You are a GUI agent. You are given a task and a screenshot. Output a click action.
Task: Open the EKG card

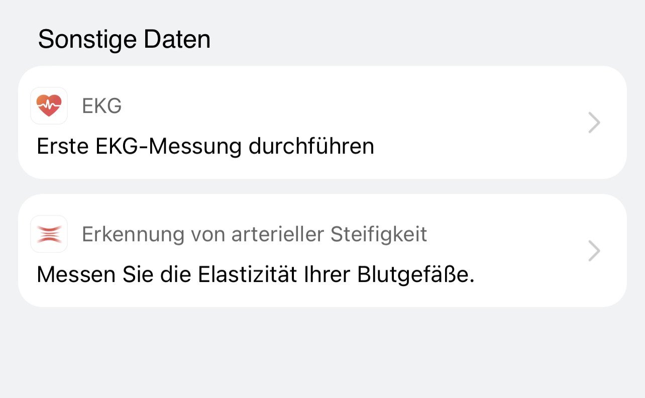click(322, 122)
